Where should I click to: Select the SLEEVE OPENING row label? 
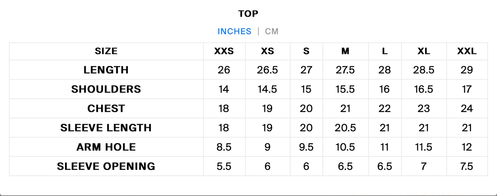tap(106, 166)
